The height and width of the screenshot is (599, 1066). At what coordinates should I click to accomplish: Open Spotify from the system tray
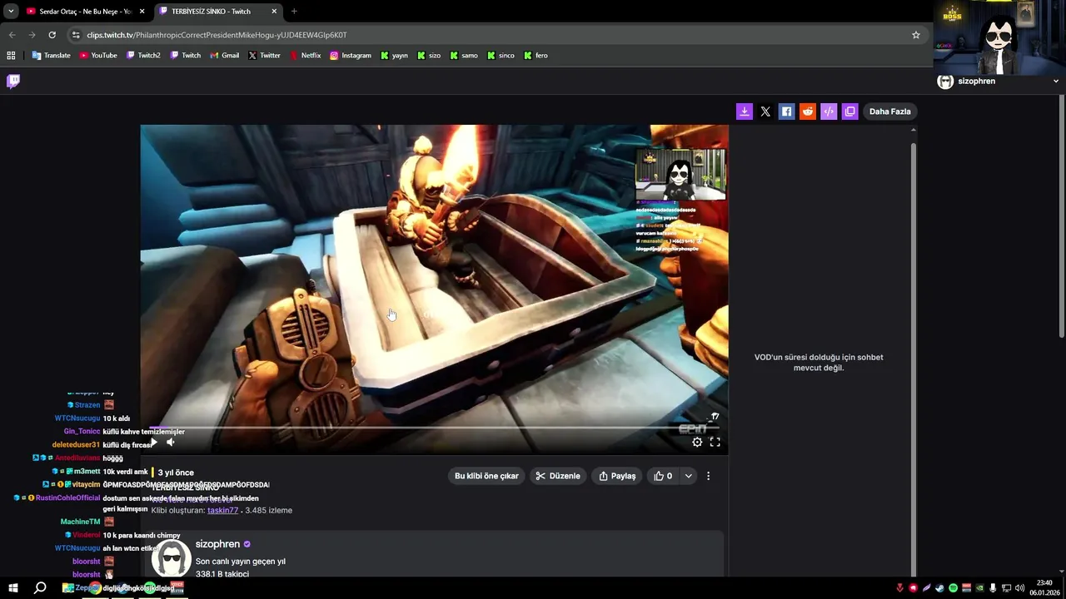point(954,588)
